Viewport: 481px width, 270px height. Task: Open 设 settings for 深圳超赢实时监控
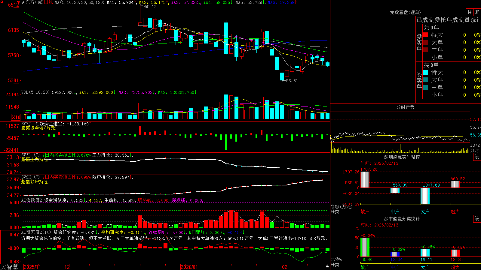pyautogui.click(x=477, y=157)
